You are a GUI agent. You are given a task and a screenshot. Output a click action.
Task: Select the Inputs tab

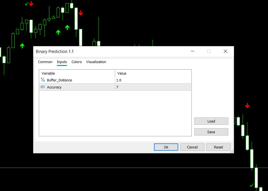(62, 62)
